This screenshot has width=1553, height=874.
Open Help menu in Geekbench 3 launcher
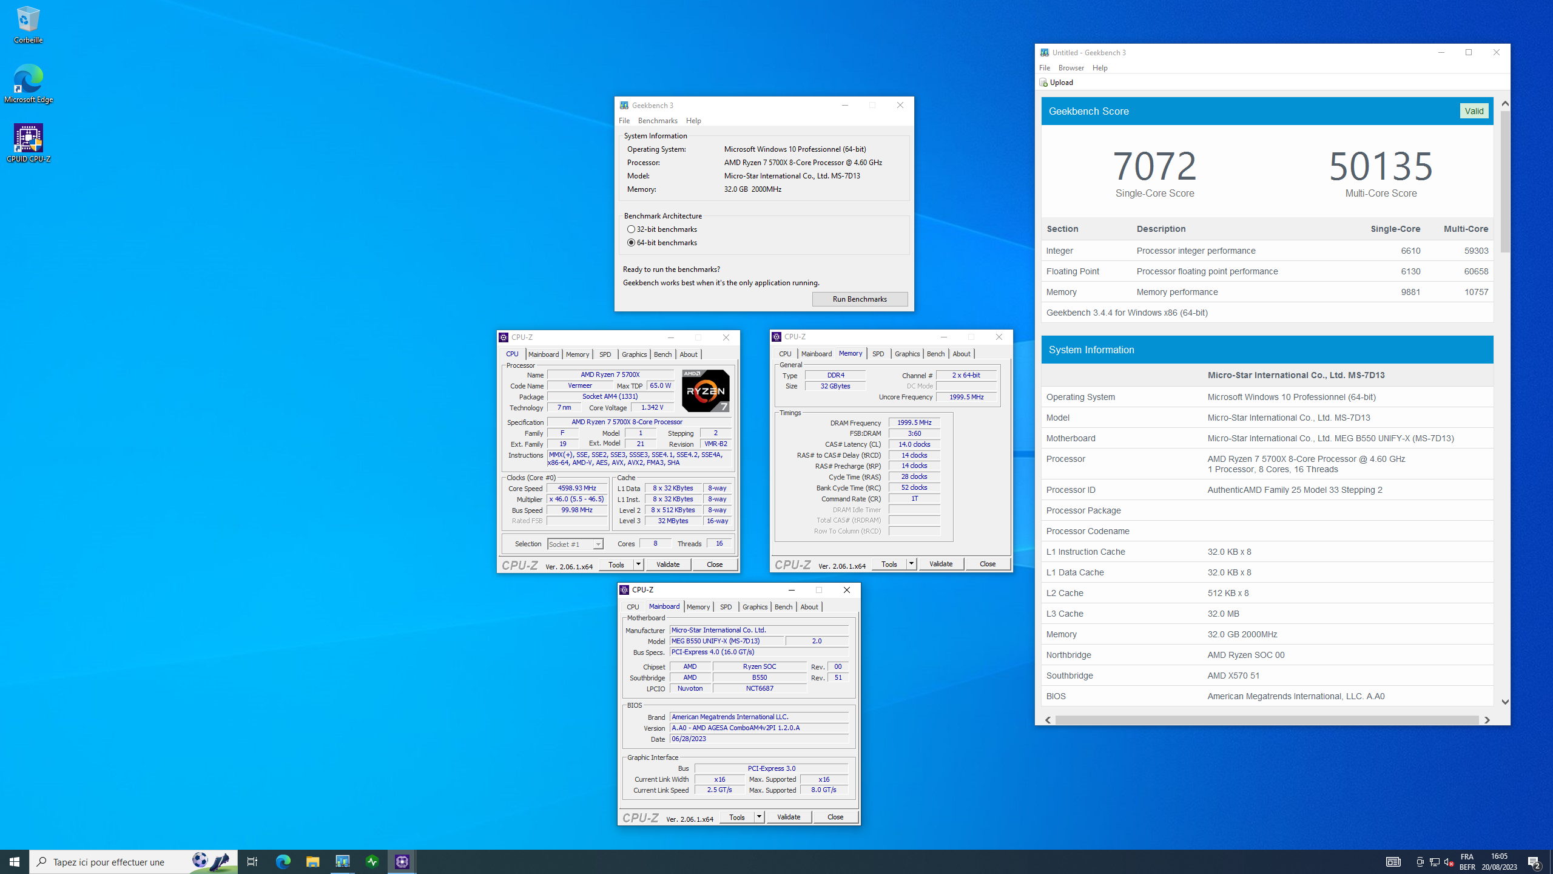693,121
